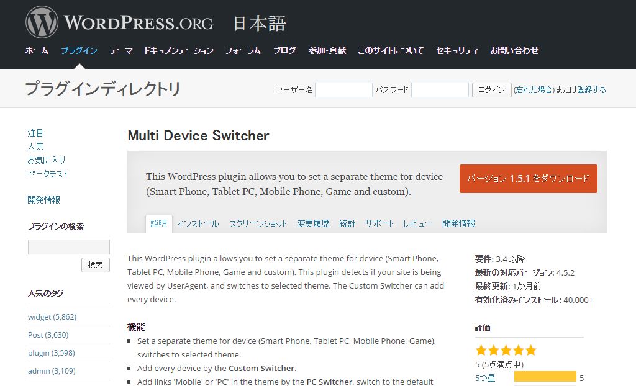Click the プラグインディレクトリ page title
Image resolution: width=636 pixels, height=386 pixels.
(x=102, y=89)
